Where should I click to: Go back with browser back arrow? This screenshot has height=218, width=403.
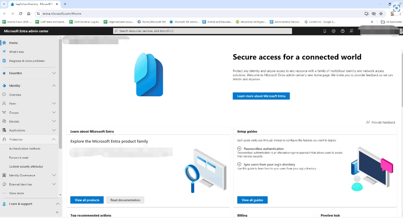pos(5,14)
